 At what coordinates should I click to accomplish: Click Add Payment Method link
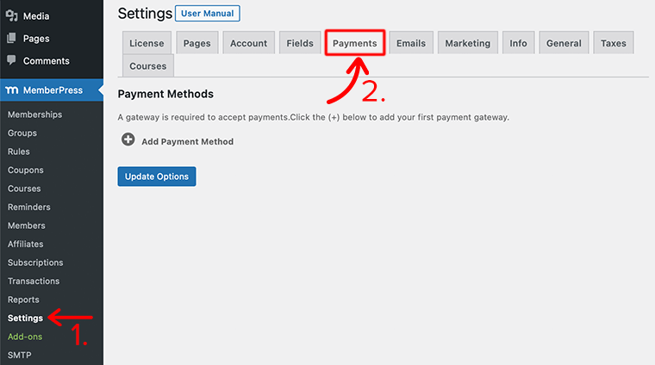point(188,141)
